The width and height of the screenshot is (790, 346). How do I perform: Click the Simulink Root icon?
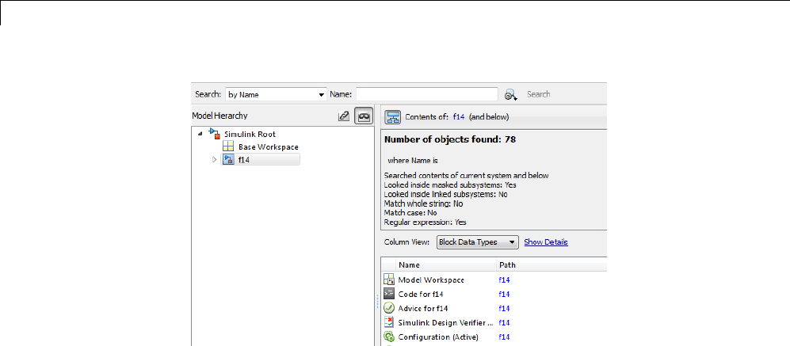(x=215, y=134)
